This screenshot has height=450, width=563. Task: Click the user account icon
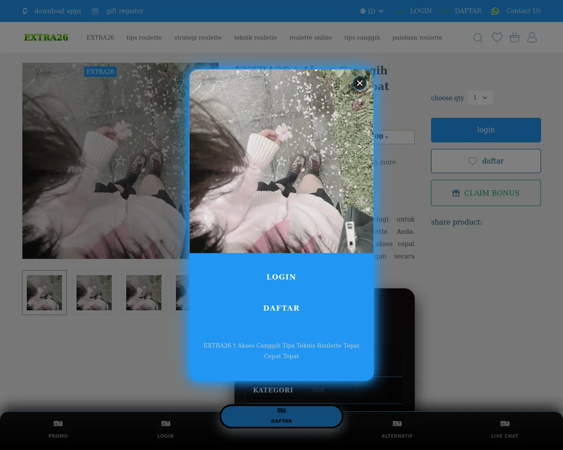tap(532, 37)
